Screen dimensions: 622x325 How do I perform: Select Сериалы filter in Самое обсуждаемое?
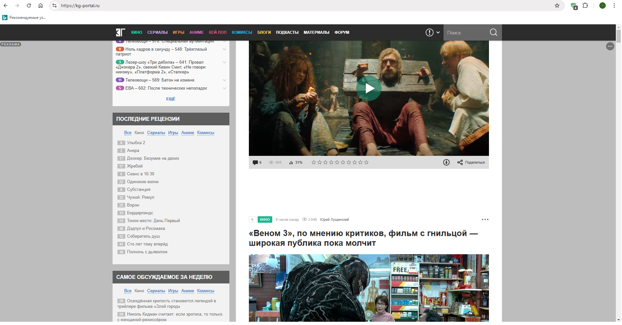(156, 291)
